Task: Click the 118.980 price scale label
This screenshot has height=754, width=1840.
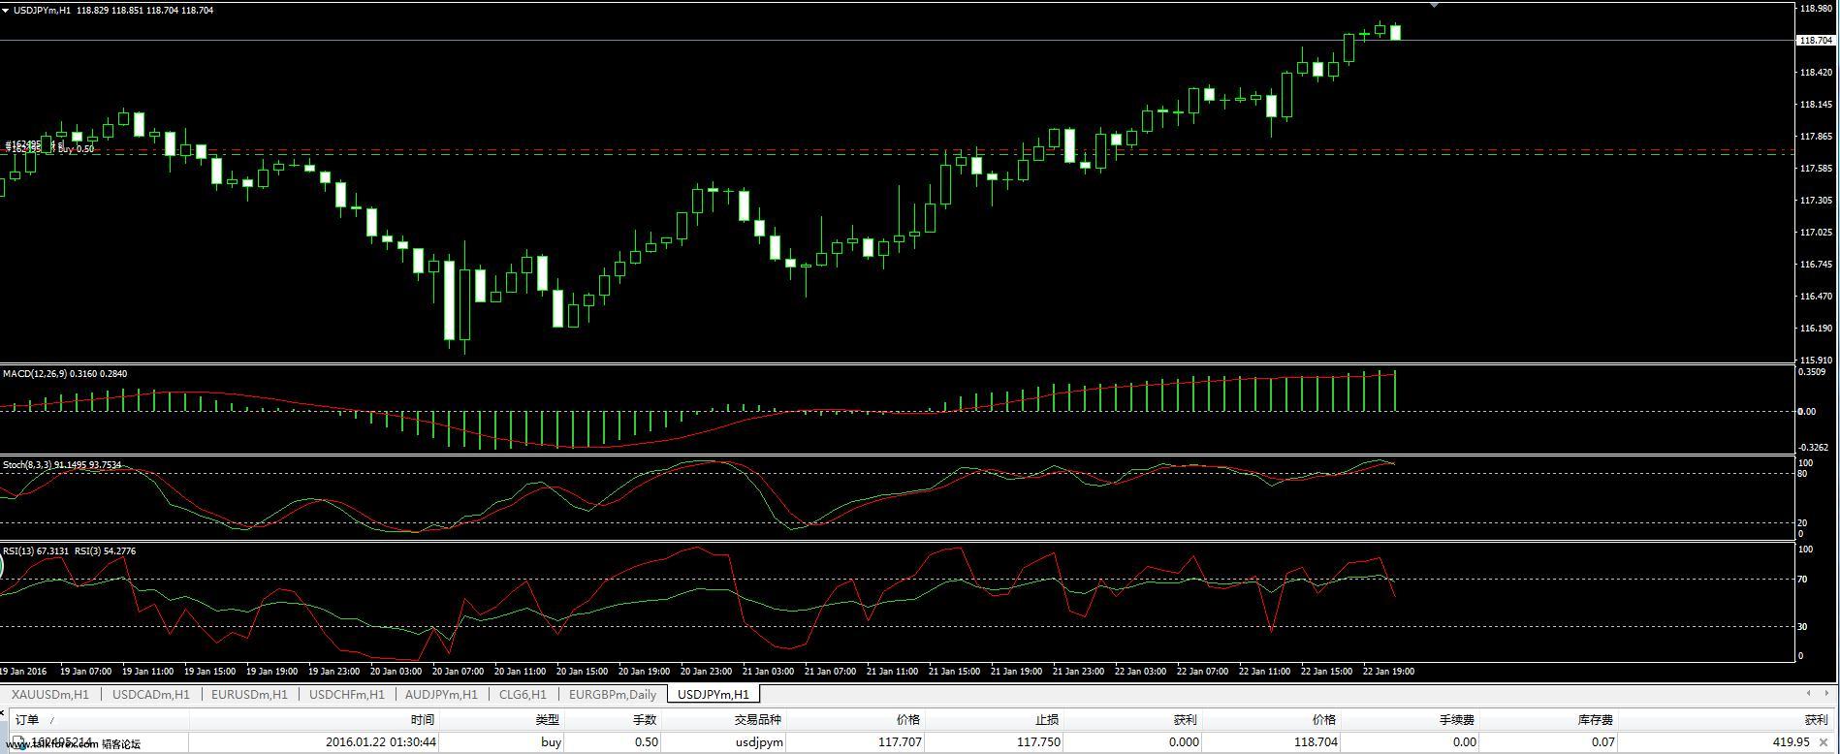Action: point(1815,9)
